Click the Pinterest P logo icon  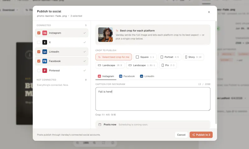(45, 70)
